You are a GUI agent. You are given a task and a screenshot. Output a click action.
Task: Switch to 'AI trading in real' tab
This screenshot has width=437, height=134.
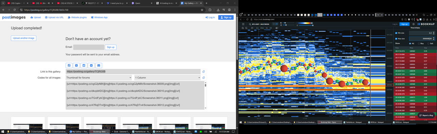[x=167, y=3]
